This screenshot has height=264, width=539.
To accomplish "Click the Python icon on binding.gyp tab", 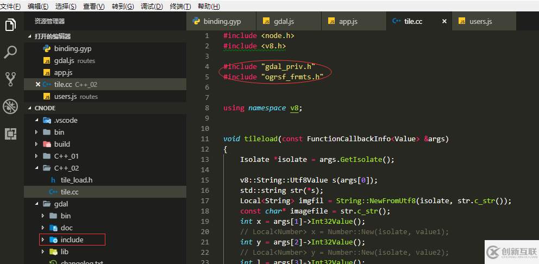I will [x=197, y=21].
